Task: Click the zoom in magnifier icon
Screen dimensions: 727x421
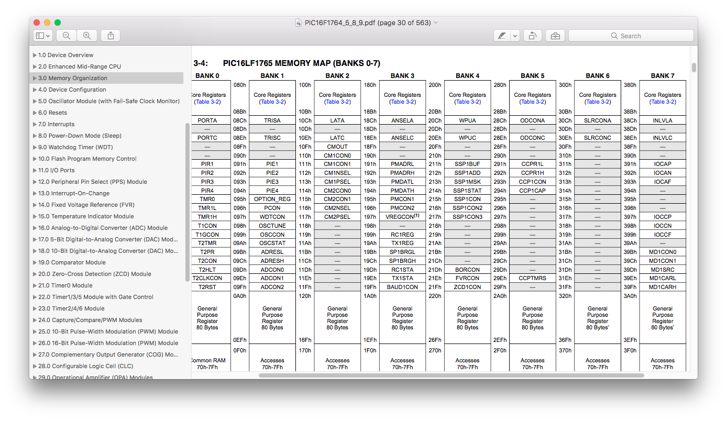Action: pos(87,36)
